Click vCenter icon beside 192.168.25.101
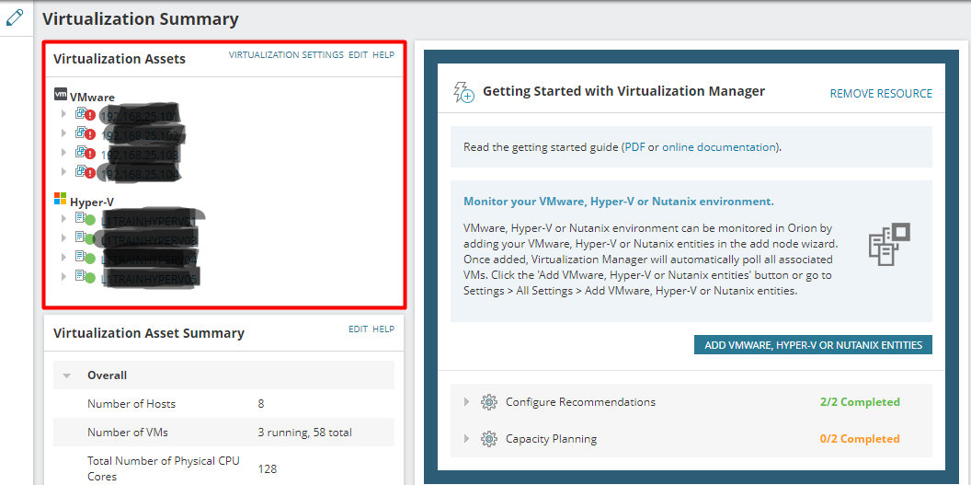Image resolution: width=971 pixels, height=485 pixels. coord(81,112)
